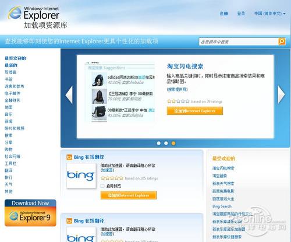Screen dimensions: 291x242
Task: Open the 词典和参考 category
Action: click(x=15, y=86)
